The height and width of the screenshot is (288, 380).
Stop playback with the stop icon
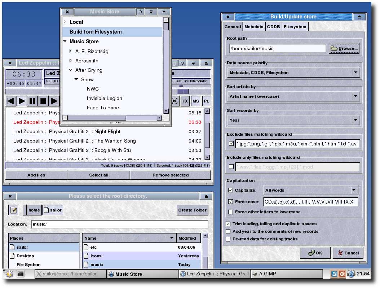coord(43,101)
